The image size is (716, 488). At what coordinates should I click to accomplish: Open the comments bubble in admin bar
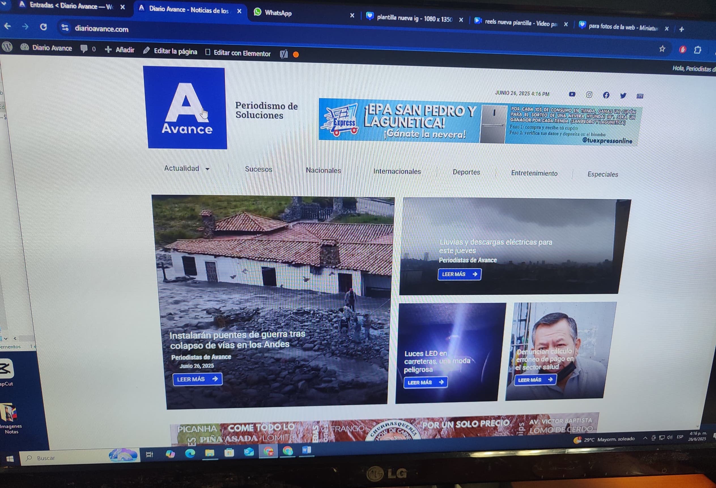coord(88,49)
